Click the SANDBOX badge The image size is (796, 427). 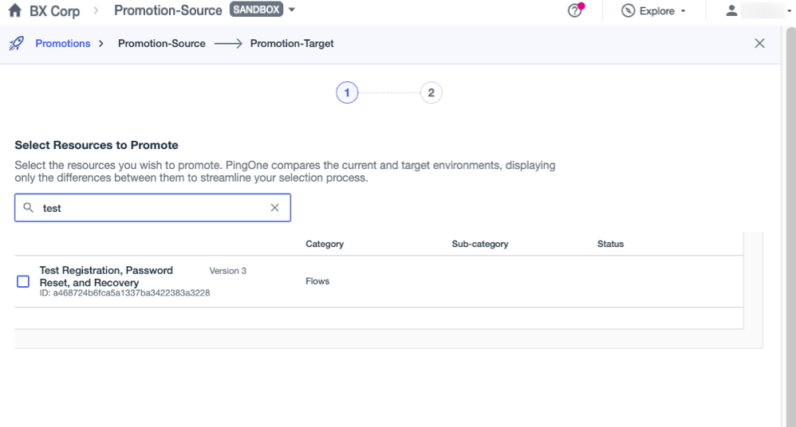coord(256,10)
